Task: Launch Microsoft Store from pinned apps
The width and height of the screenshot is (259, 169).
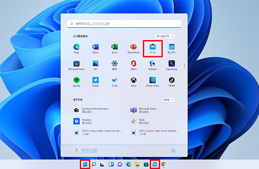Action: click(76, 66)
